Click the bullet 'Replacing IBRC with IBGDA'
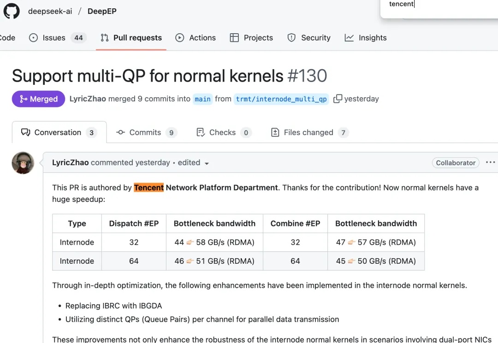Viewport: 498px width, 343px height. click(113, 306)
